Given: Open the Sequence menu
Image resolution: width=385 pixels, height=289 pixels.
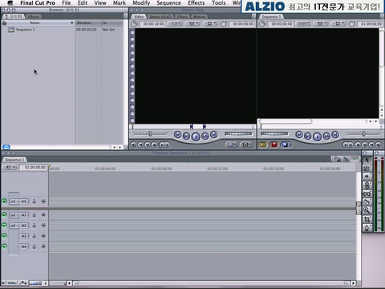Looking at the screenshot, I should click(168, 3).
